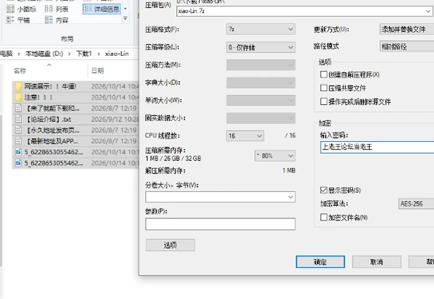The image size is (434, 299).
Task: Enable the 加密文件名 checkbox
Action: click(324, 217)
